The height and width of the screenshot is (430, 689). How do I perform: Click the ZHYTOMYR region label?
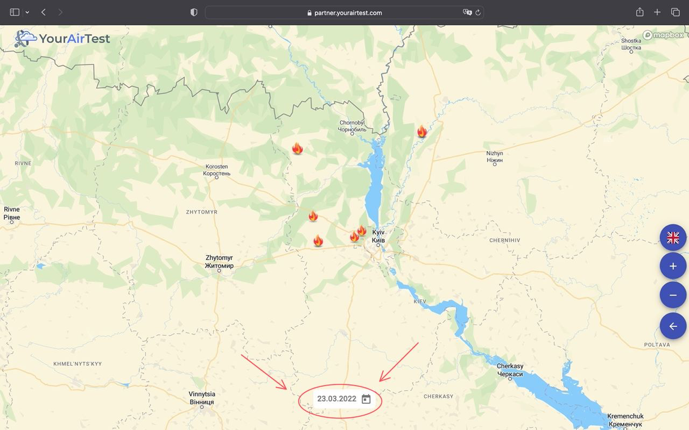point(202,212)
